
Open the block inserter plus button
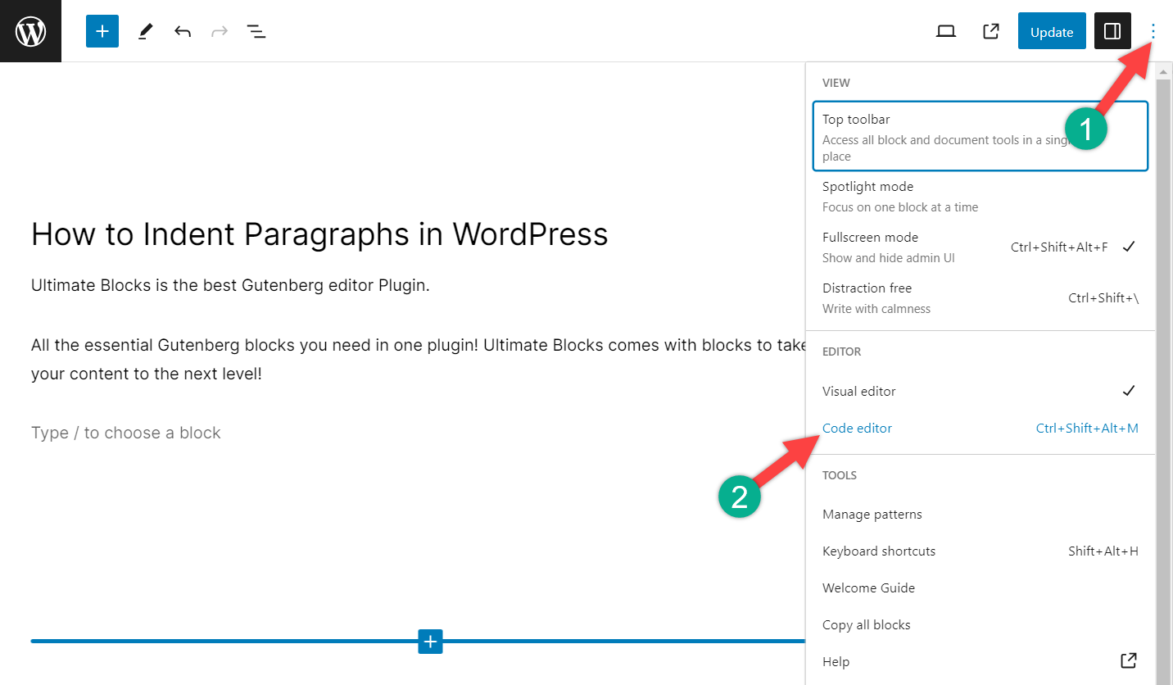[102, 31]
